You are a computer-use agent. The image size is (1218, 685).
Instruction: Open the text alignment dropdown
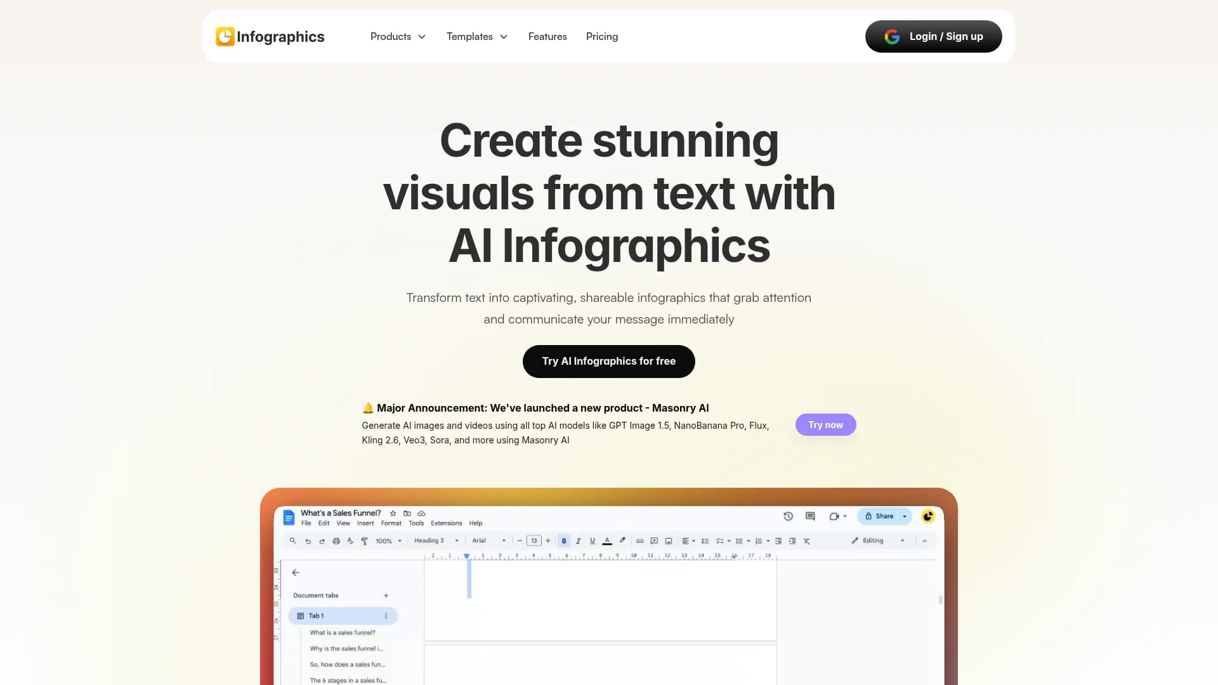coord(688,541)
